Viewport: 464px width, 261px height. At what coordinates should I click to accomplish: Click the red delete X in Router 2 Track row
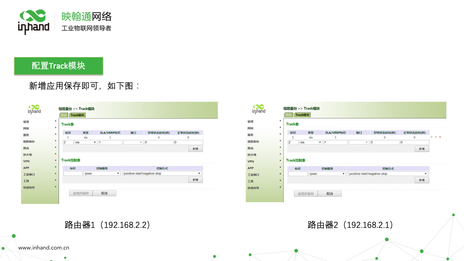440,137
